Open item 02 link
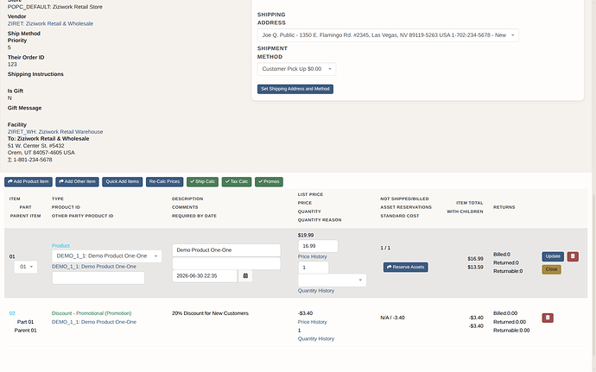 tap(12, 313)
